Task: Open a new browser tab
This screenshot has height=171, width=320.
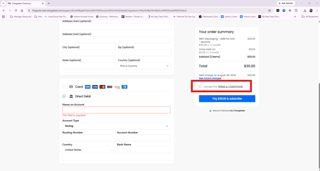Action: click(x=49, y=3)
